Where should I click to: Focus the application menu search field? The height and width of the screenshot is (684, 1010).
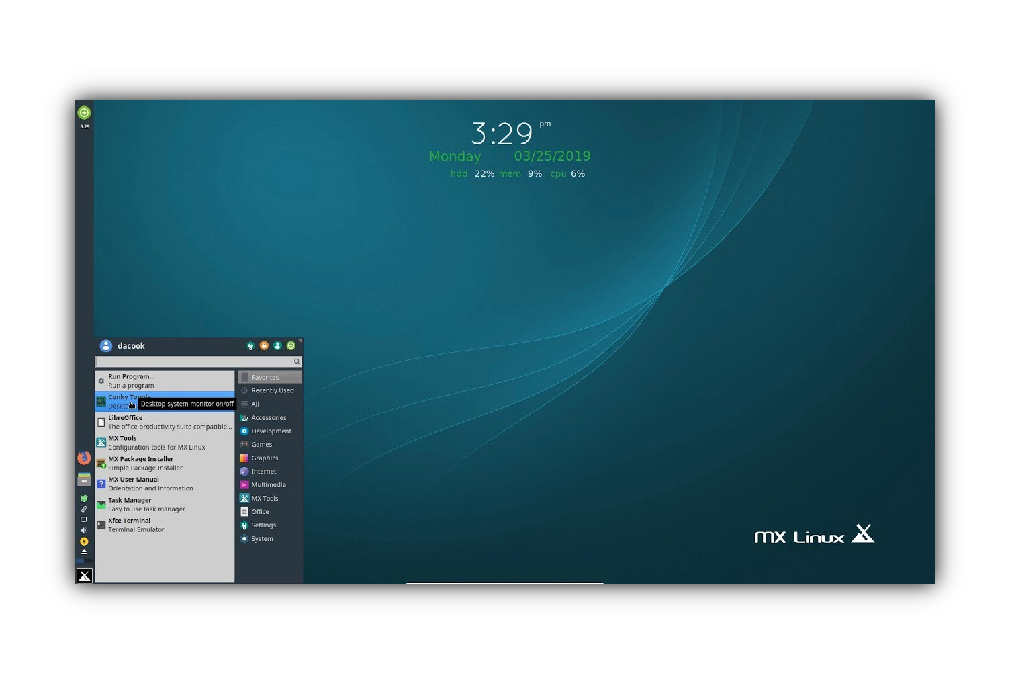pos(198,361)
